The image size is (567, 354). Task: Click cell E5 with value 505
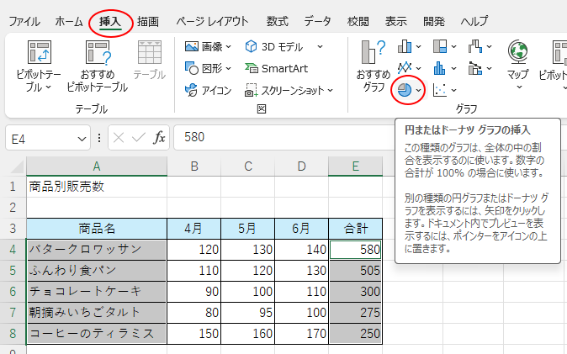pos(356,271)
